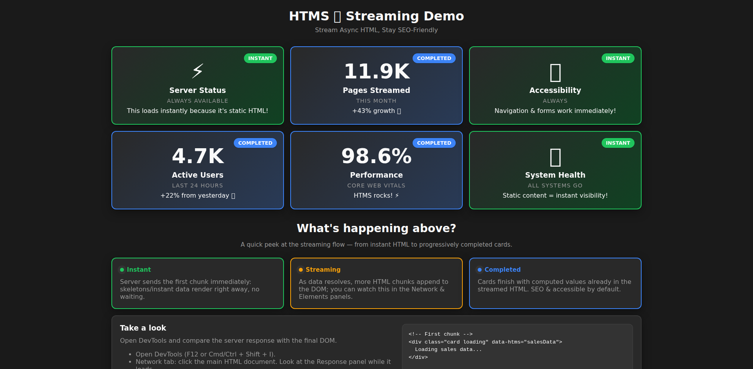
Task: Click the INSTANT badge on System Health
Action: pyautogui.click(x=618, y=143)
